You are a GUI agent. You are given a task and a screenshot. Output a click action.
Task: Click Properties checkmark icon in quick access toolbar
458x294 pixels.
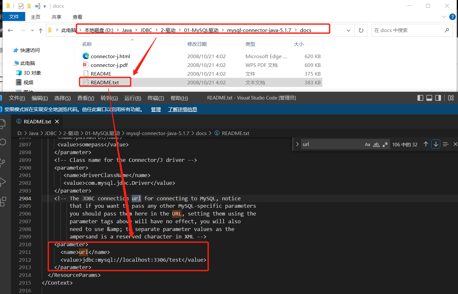[21, 6]
